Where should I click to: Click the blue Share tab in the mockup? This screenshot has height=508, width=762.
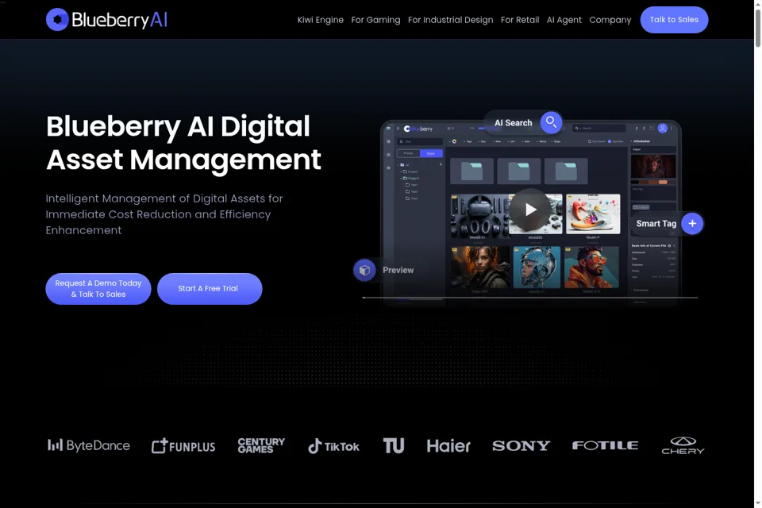click(x=431, y=154)
